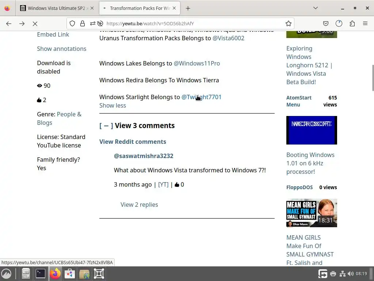The image size is (374, 281).
Task: Open Exploring Windows Longhorn 5212 video link
Action: click(309, 65)
